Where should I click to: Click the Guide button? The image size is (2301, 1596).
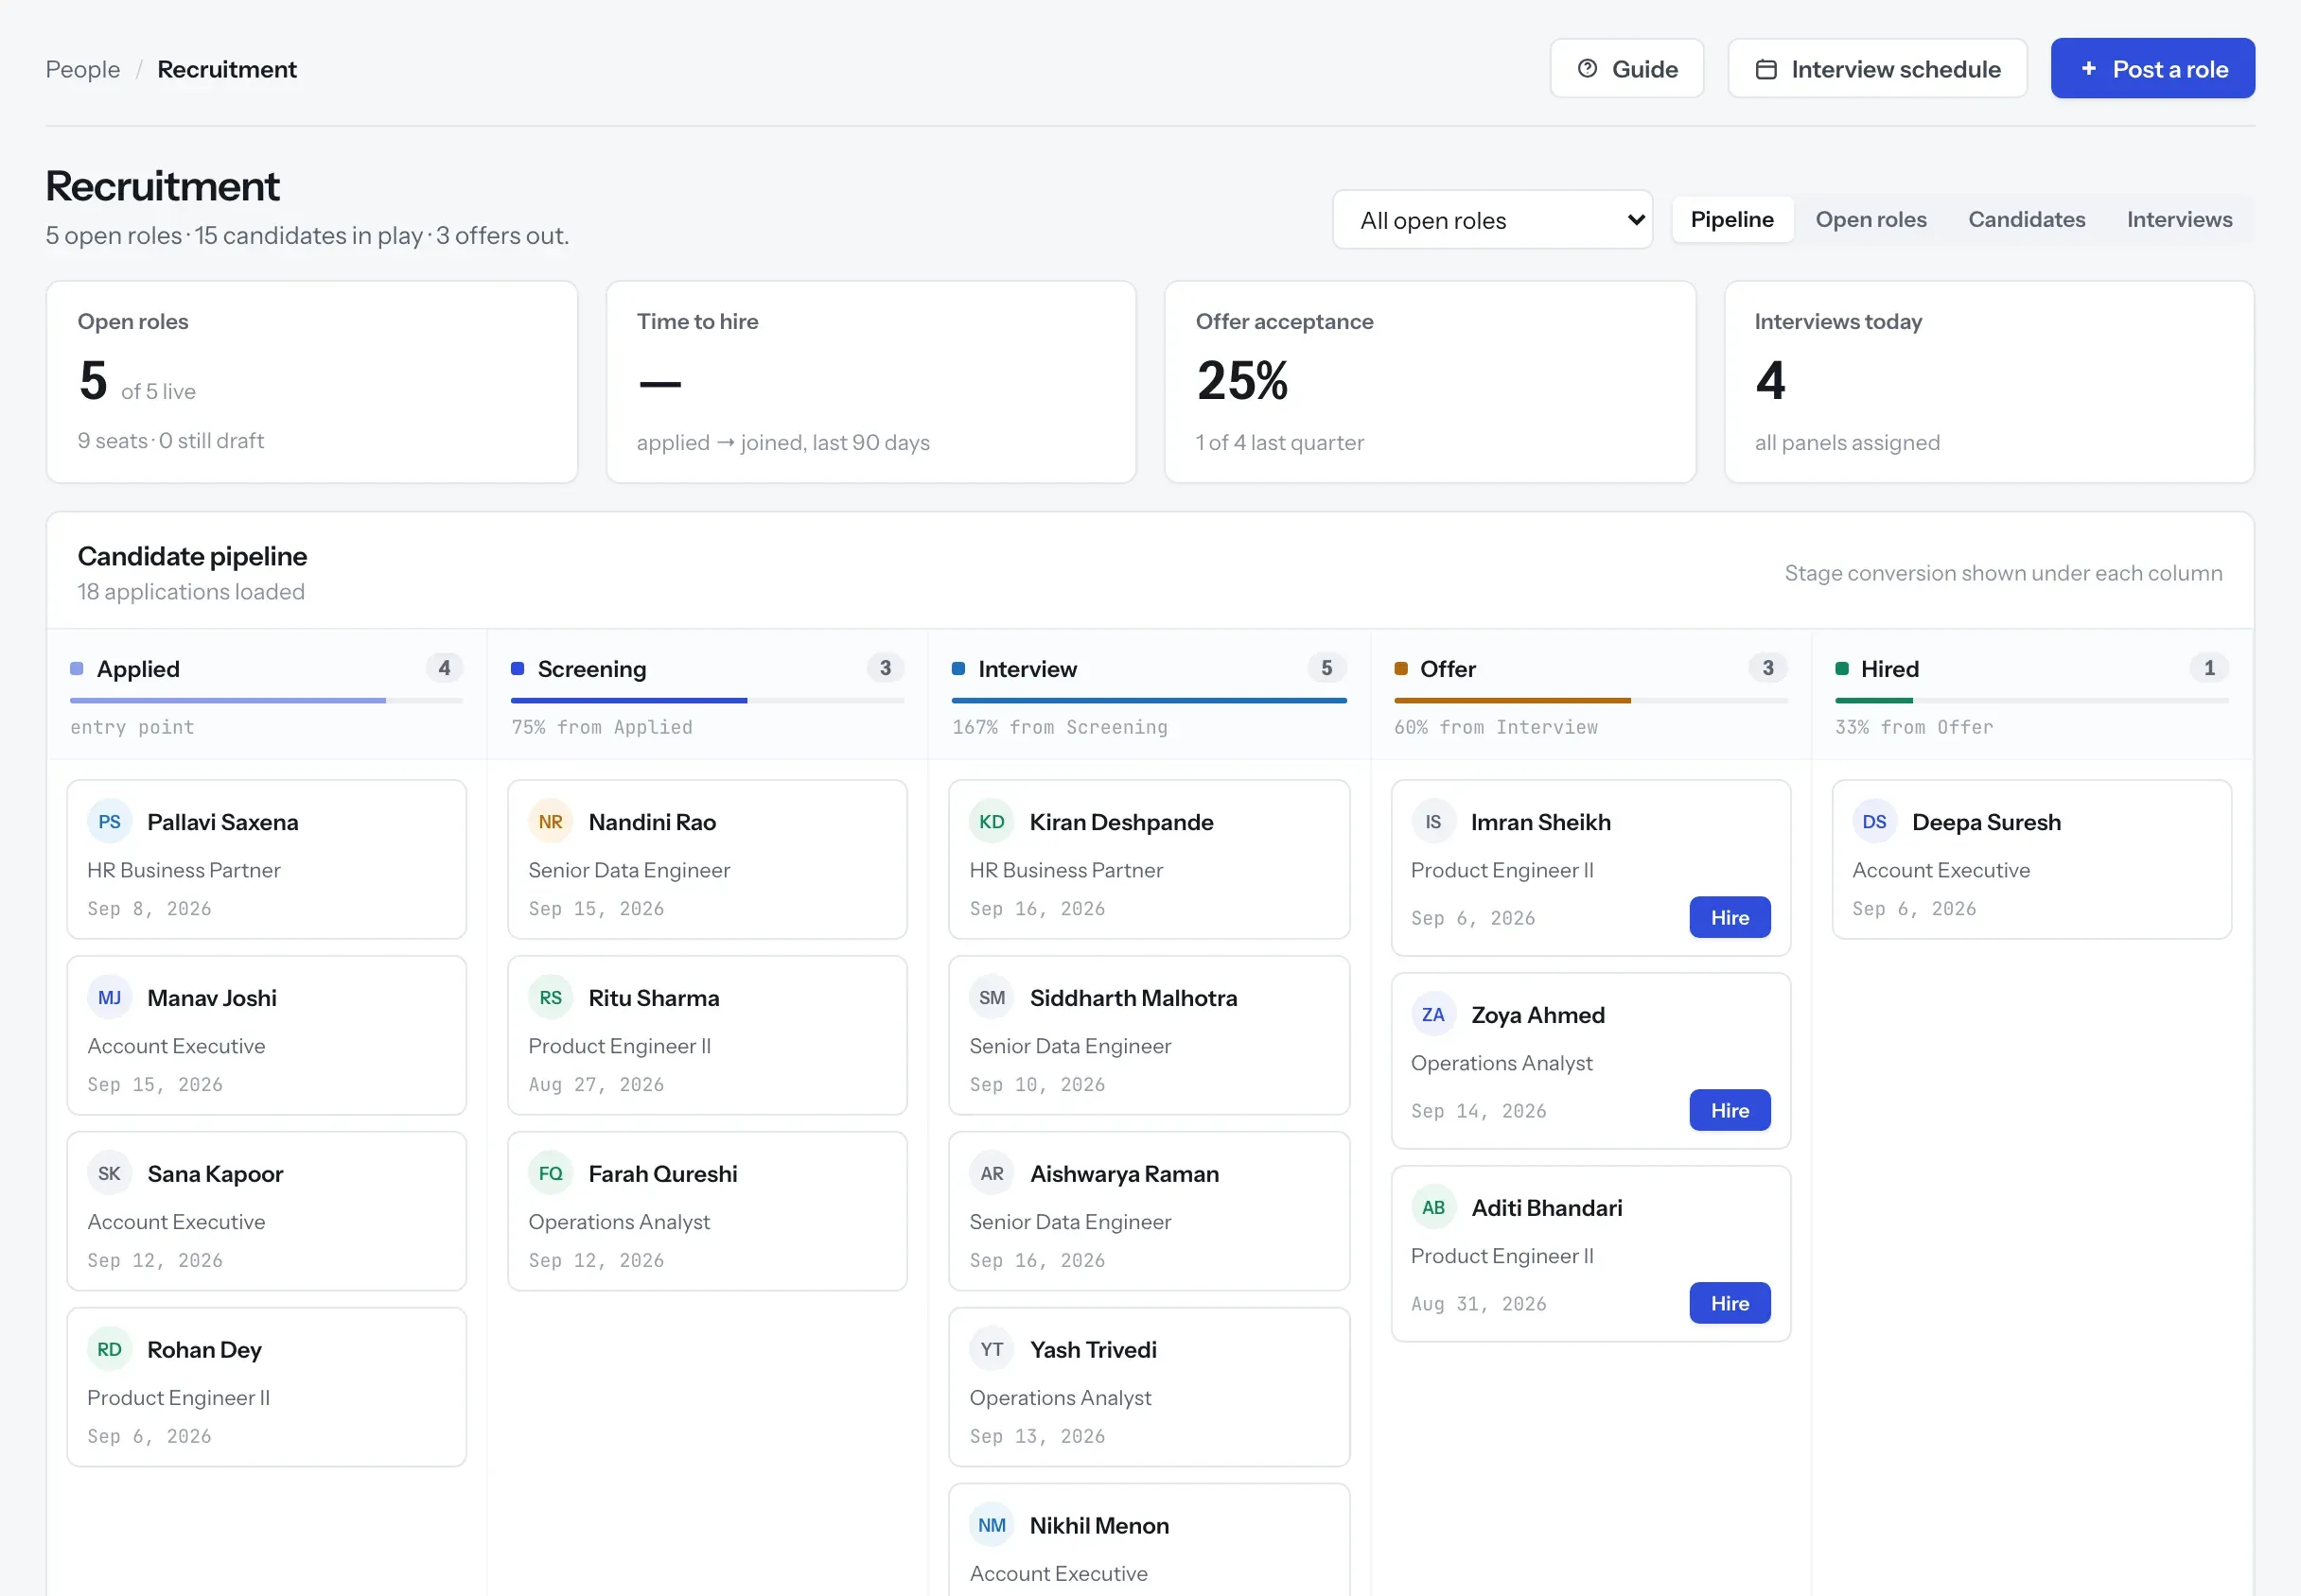(x=1626, y=69)
